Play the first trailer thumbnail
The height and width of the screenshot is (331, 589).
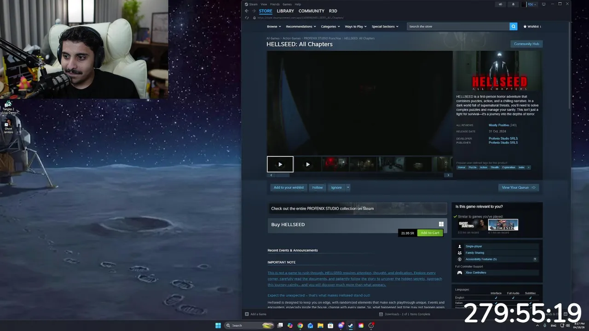280,164
